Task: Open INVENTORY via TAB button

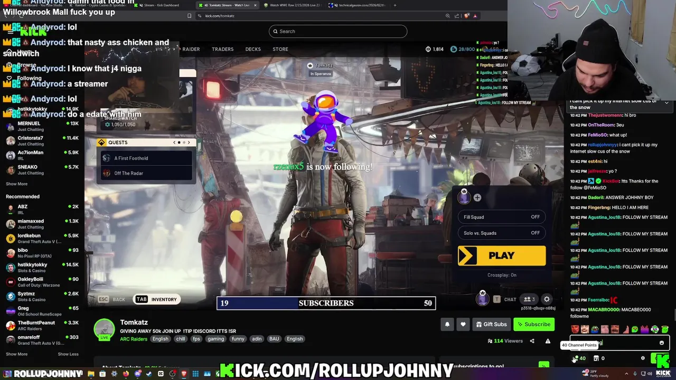Action: point(156,299)
